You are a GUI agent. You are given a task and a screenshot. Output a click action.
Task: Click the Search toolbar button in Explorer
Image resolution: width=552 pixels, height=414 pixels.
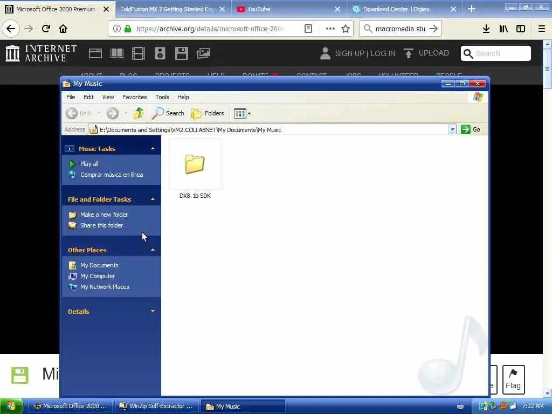pos(168,113)
